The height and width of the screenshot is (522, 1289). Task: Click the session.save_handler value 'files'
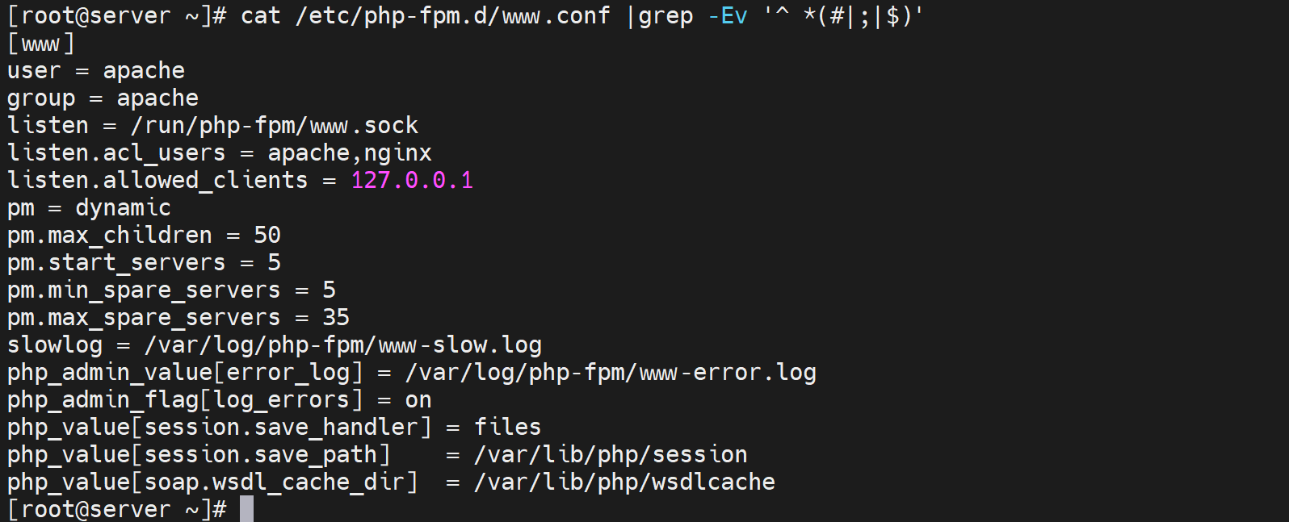point(507,428)
